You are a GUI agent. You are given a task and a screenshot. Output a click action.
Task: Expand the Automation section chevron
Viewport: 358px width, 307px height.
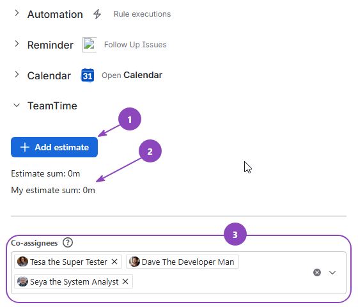click(x=17, y=13)
